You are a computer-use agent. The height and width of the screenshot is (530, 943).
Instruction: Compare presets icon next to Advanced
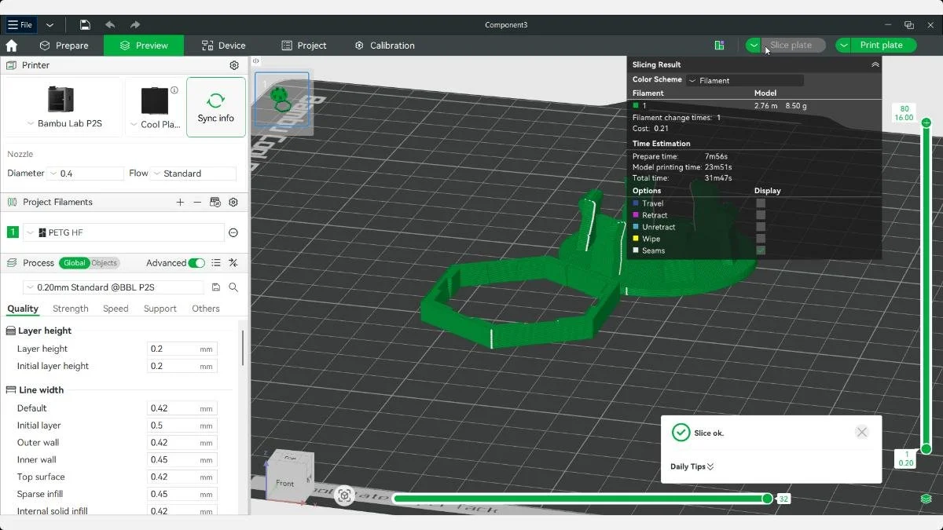pyautogui.click(x=233, y=263)
